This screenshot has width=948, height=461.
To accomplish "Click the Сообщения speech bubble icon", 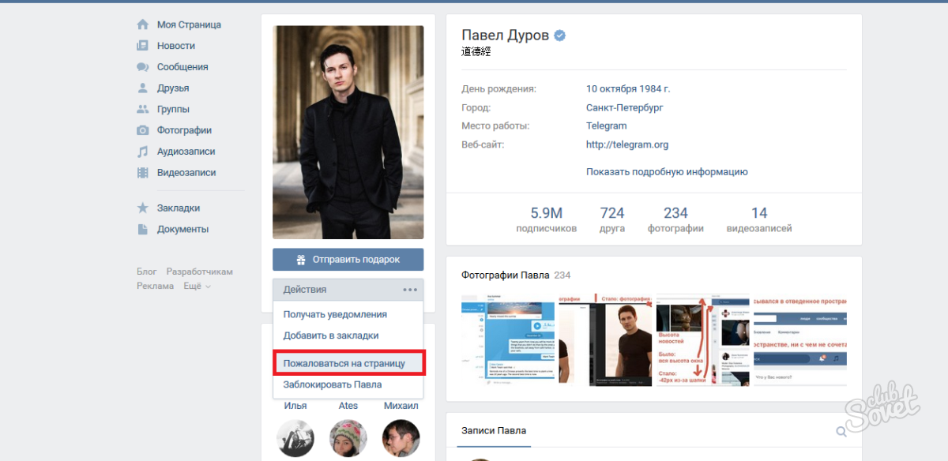I will [142, 67].
